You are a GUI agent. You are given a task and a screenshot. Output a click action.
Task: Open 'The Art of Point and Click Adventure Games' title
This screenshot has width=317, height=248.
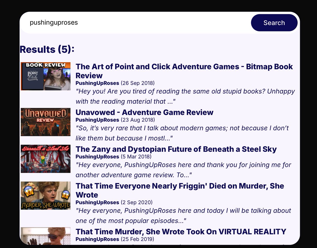click(184, 71)
